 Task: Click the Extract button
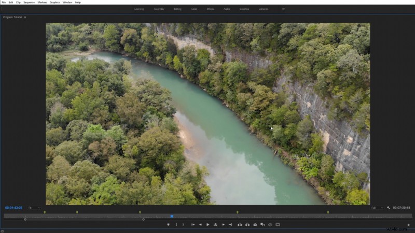pyautogui.click(x=247, y=225)
